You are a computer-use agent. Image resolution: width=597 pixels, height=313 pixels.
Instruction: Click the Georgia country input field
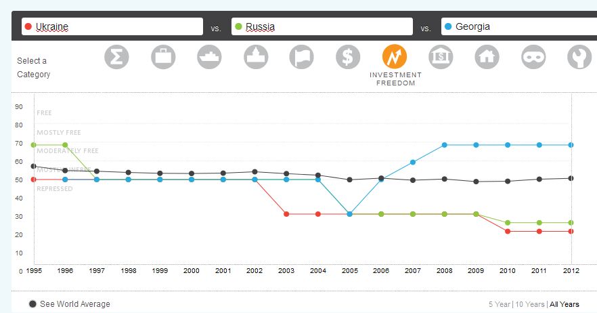tap(519, 26)
